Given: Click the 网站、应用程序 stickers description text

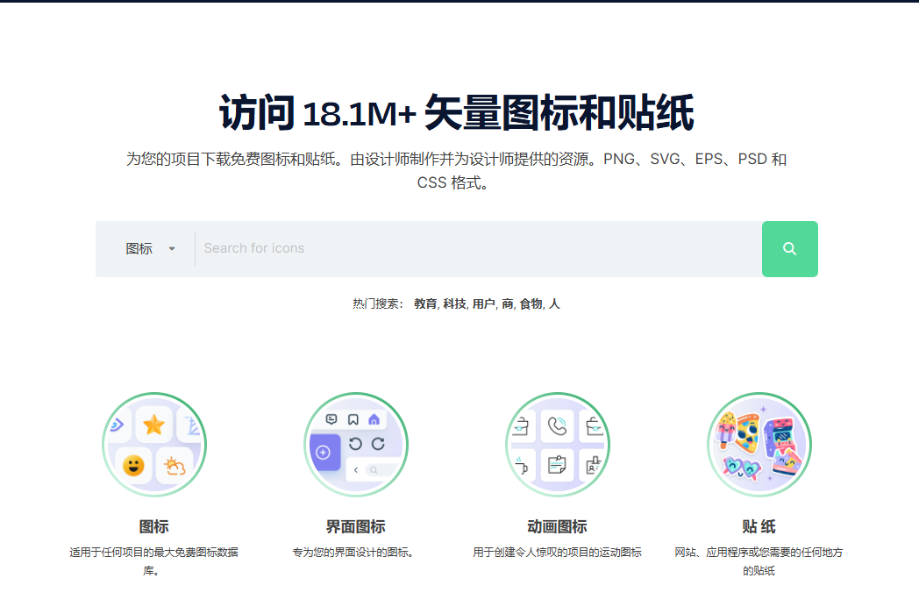Looking at the screenshot, I should coord(759,553).
